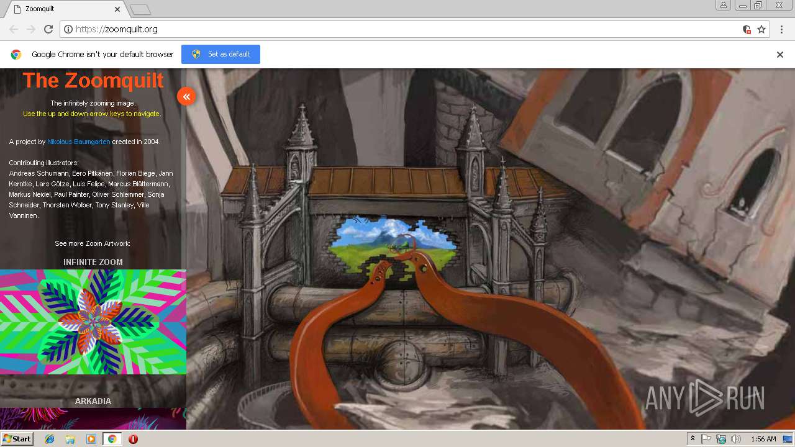Image resolution: width=795 pixels, height=447 pixels.
Task: Go back to the previous page
Action: (14, 29)
